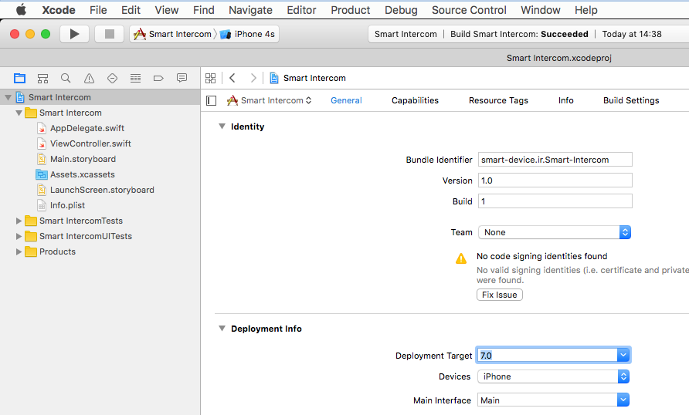Open the View menu

(x=167, y=10)
